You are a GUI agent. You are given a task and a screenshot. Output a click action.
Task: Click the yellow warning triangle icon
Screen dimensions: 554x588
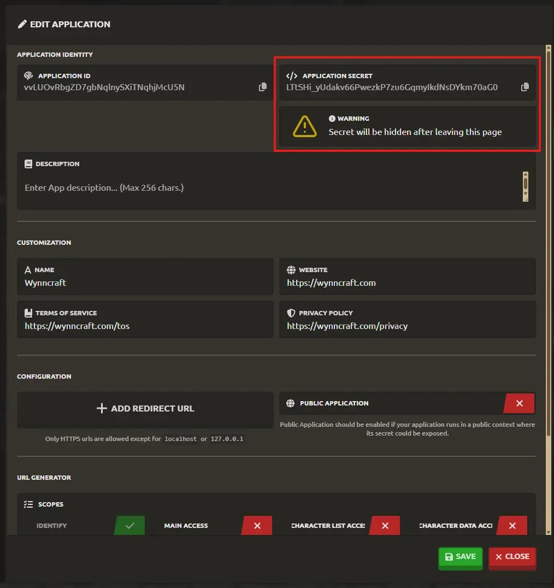(x=305, y=126)
